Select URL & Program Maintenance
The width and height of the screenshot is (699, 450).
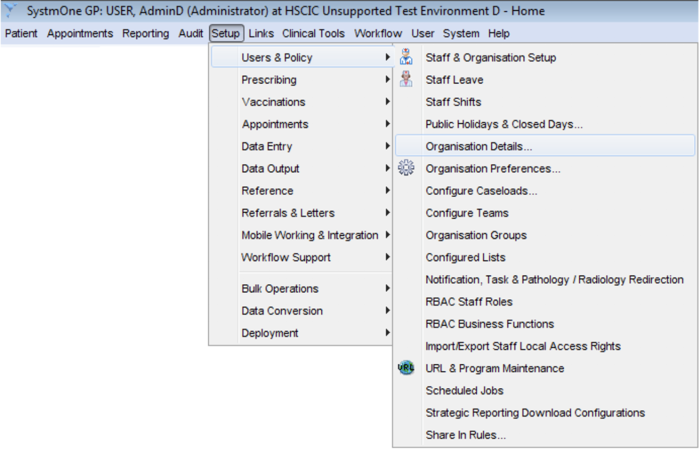(545, 368)
